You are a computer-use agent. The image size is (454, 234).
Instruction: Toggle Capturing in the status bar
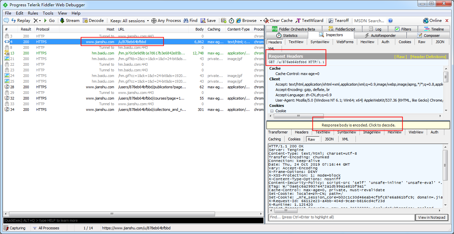[x=15, y=228]
